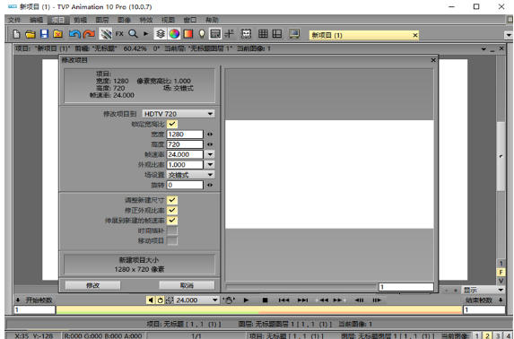Toggle the layers stack panel icon
Image resolution: width=514 pixels, height=339 pixels.
click(160, 34)
